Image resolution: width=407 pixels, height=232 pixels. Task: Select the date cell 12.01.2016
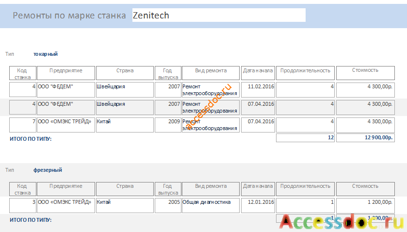258,205
